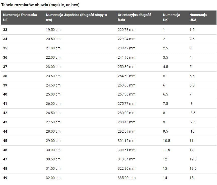This screenshot has width=217, height=185.
Task: Click the 267,30 mm shoe length cell
Action: pyautogui.click(x=126, y=94)
